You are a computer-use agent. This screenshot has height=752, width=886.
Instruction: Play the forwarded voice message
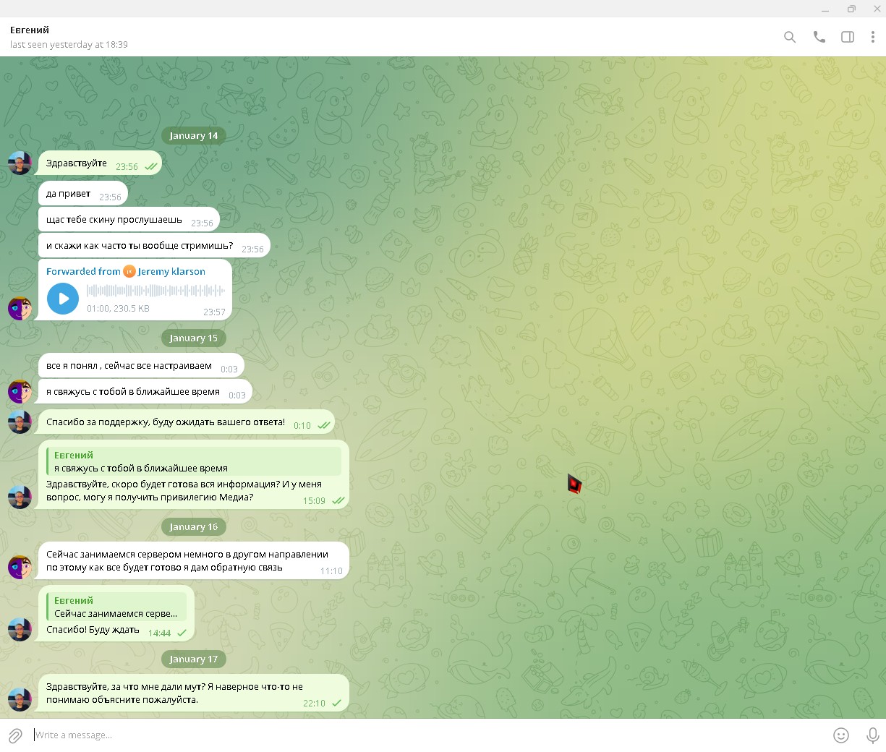point(63,299)
